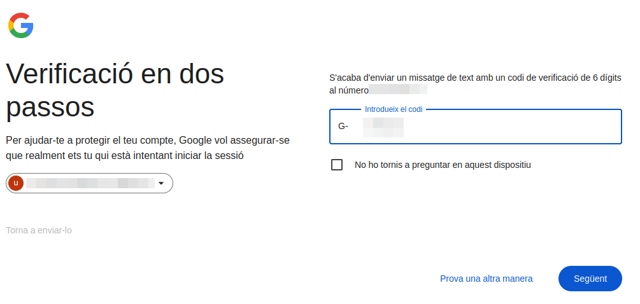Click the "que realment ets tu" description line
Image resolution: width=640 pixels, height=304 pixels.
(125, 155)
